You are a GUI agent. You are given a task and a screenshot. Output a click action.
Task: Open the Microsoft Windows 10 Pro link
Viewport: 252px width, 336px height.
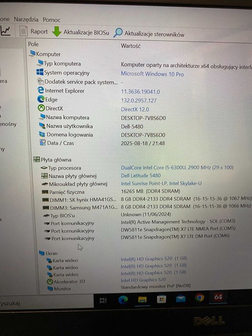point(152,74)
